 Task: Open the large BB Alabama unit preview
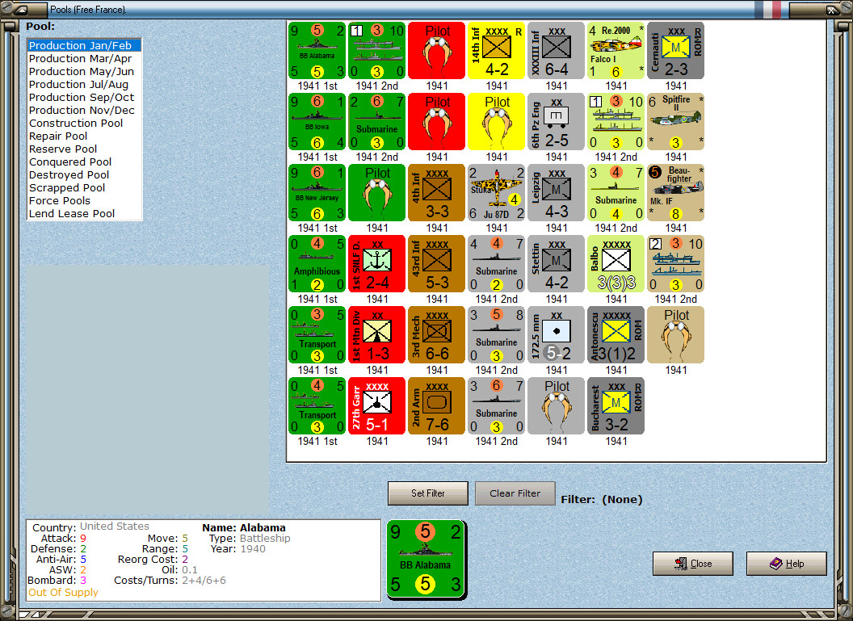(x=426, y=560)
